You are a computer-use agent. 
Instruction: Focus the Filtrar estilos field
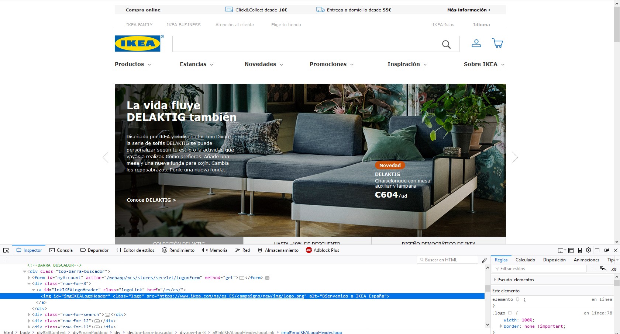pos(540,269)
